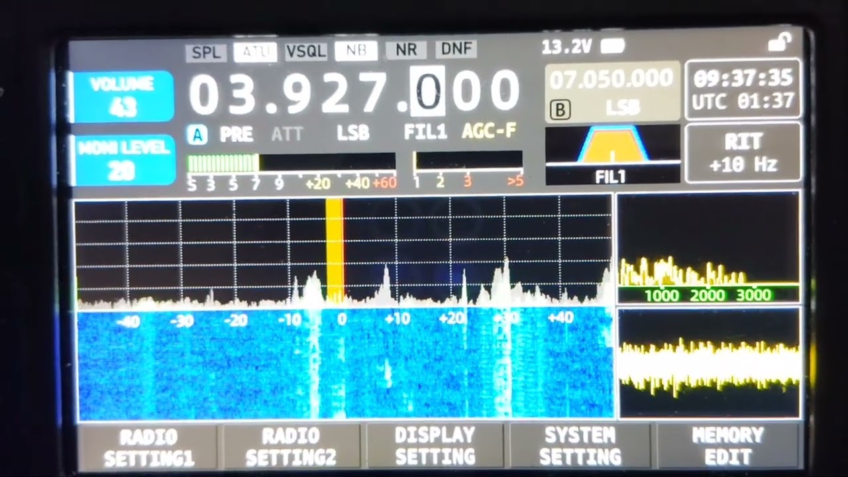Toggle the NB noise blanker
Viewport: 848px width, 477px height.
[356, 51]
